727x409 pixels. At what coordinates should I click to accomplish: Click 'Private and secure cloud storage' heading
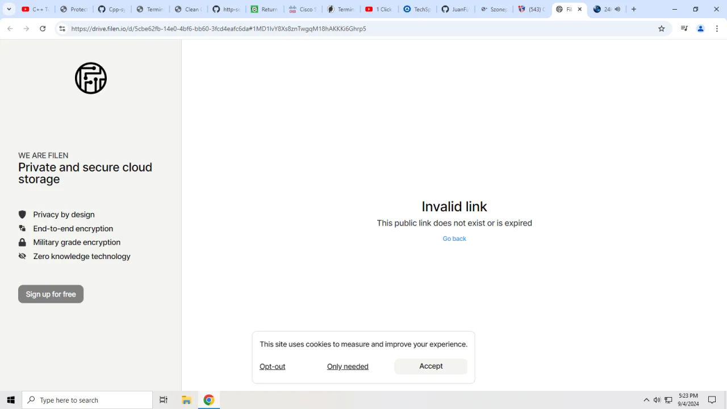click(x=85, y=173)
